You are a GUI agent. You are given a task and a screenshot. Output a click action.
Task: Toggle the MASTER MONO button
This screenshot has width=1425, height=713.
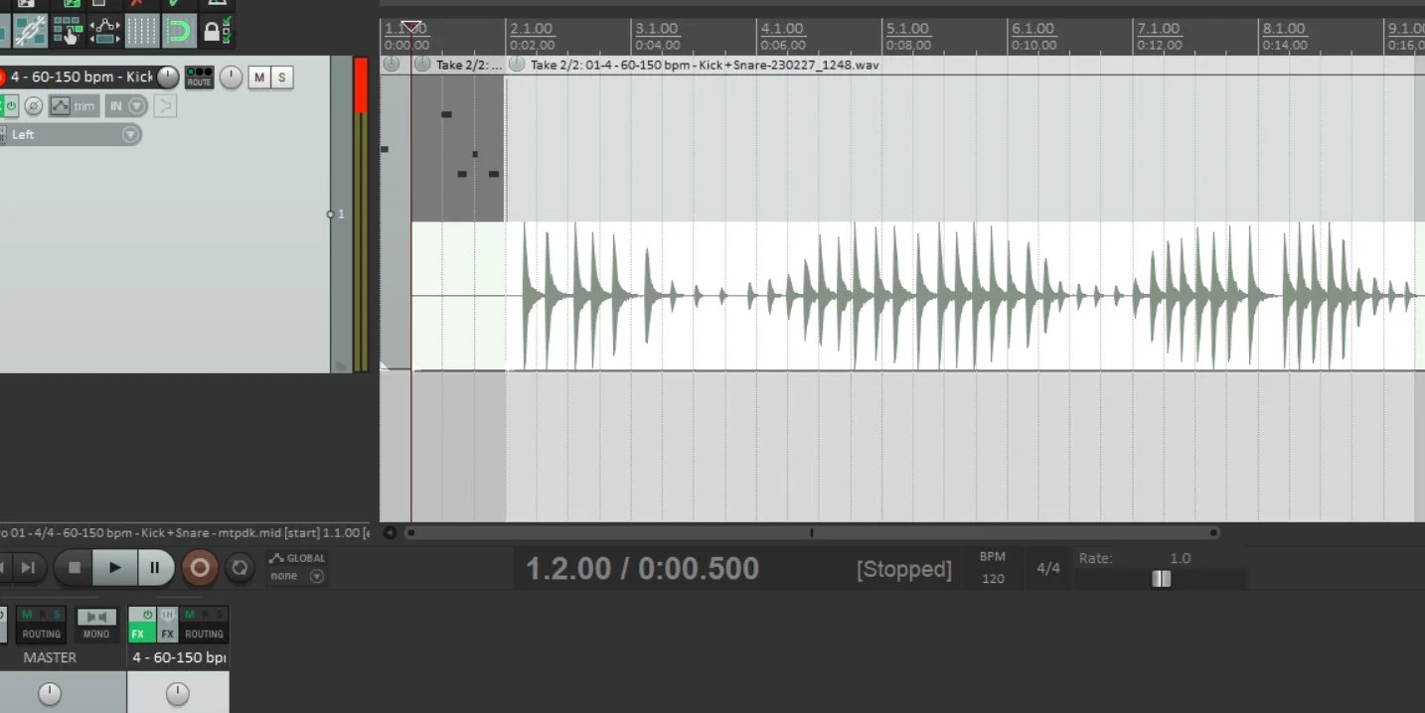click(96, 626)
